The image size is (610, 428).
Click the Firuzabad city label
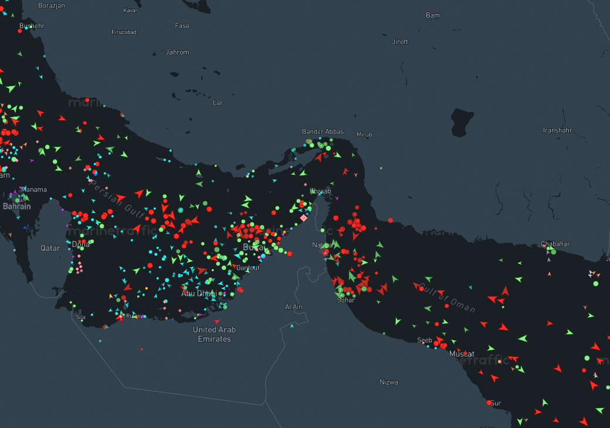pyautogui.click(x=124, y=32)
